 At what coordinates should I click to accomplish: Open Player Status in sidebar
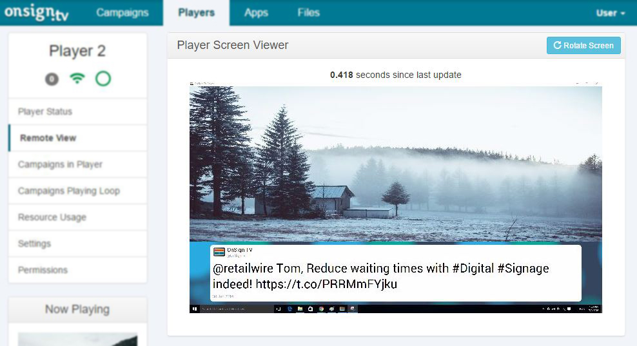point(77,111)
